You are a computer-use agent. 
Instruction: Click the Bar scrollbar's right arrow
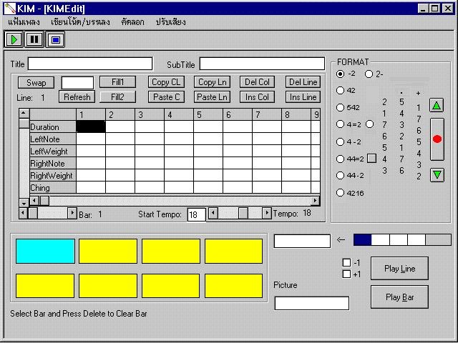pos(72,213)
